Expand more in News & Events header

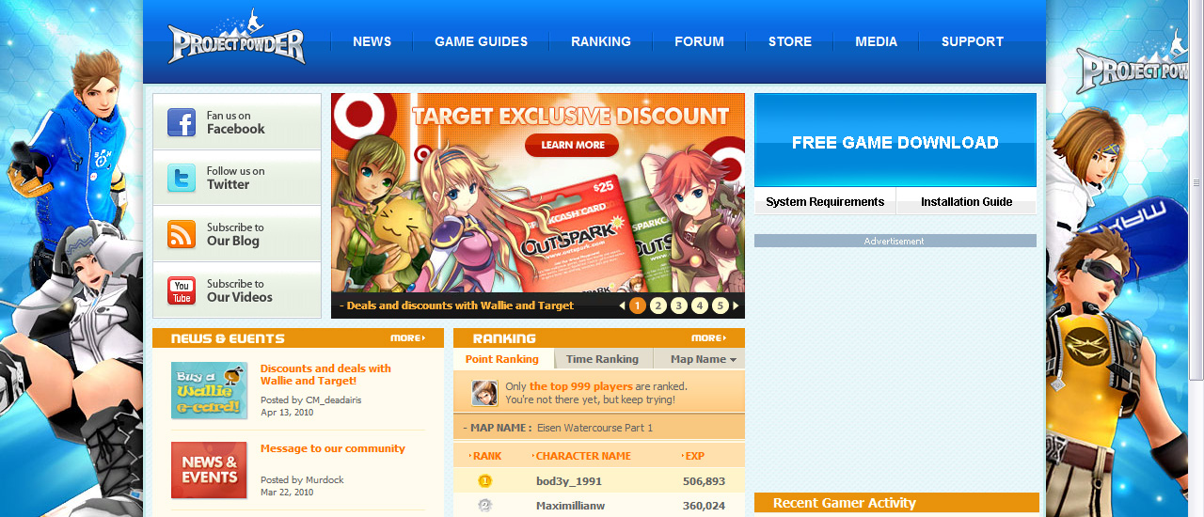pos(408,338)
